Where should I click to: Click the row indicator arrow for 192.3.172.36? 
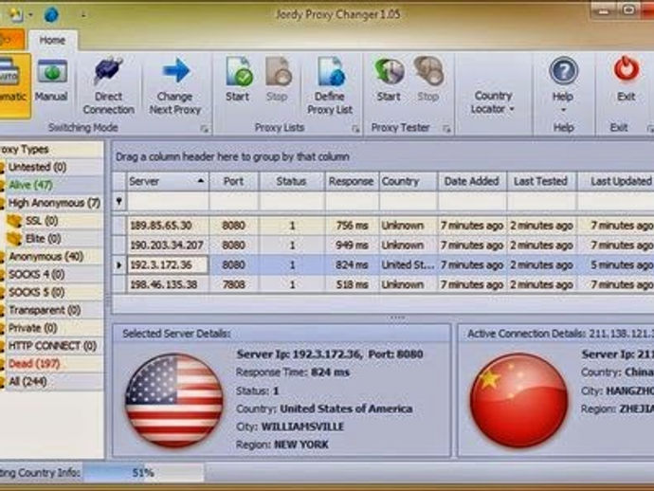[x=118, y=264]
